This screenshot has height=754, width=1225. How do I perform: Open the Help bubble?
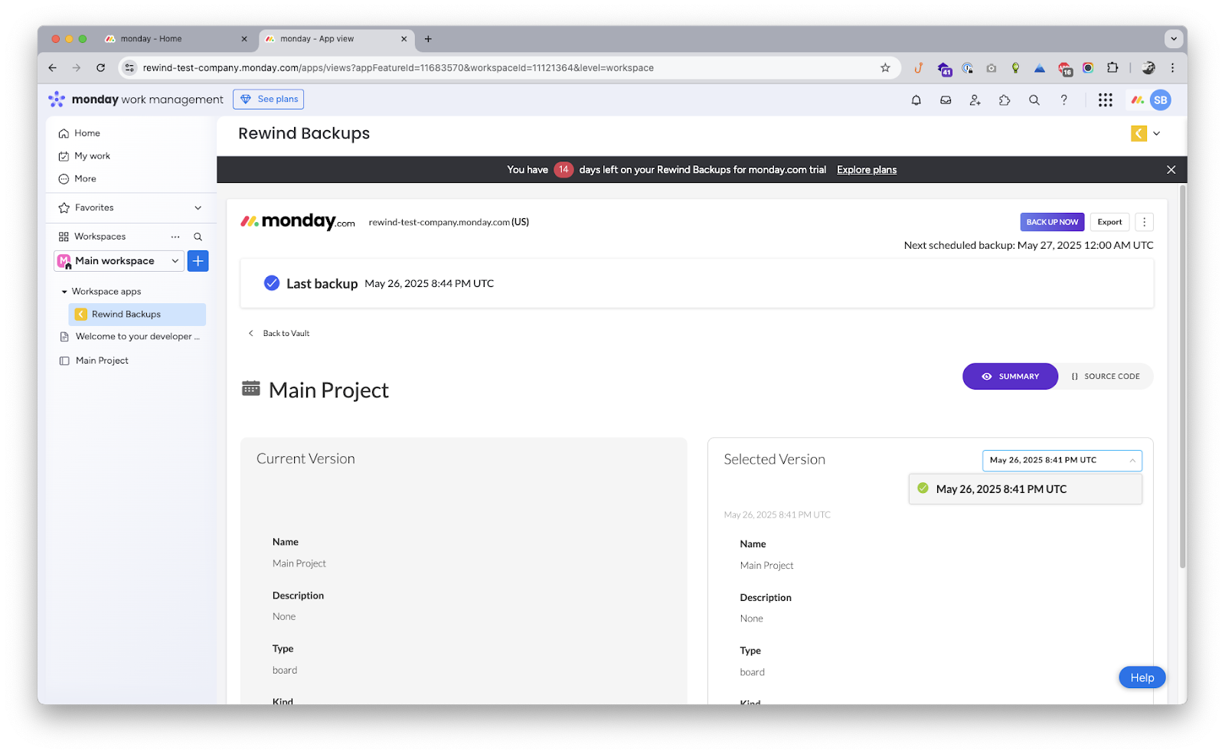click(x=1142, y=677)
